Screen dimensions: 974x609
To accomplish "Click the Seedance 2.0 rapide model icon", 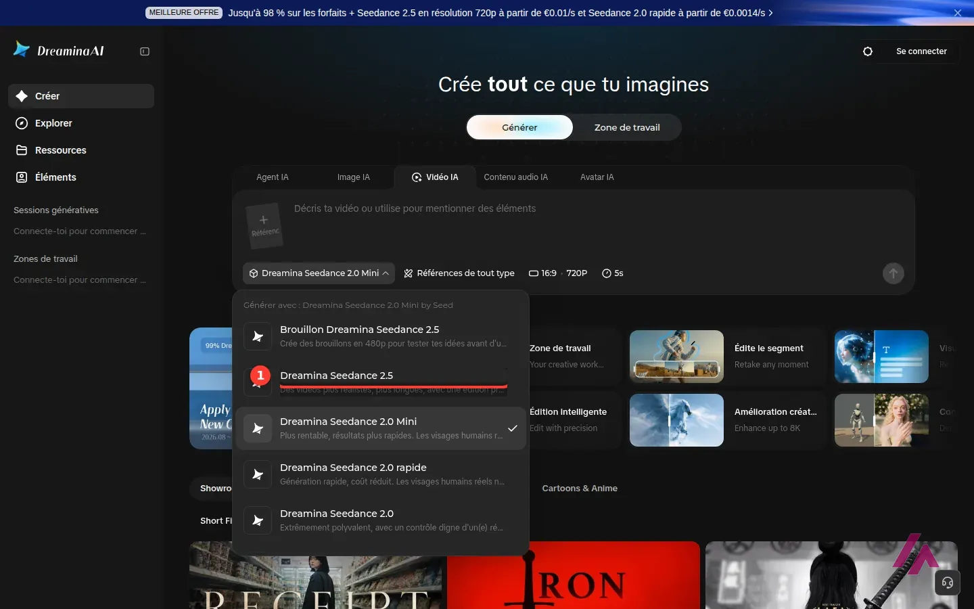I will pos(258,474).
